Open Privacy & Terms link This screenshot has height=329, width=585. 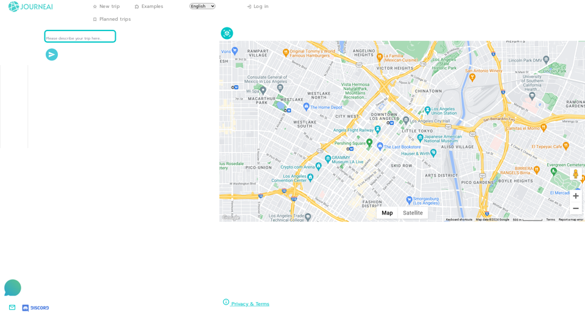(x=246, y=303)
